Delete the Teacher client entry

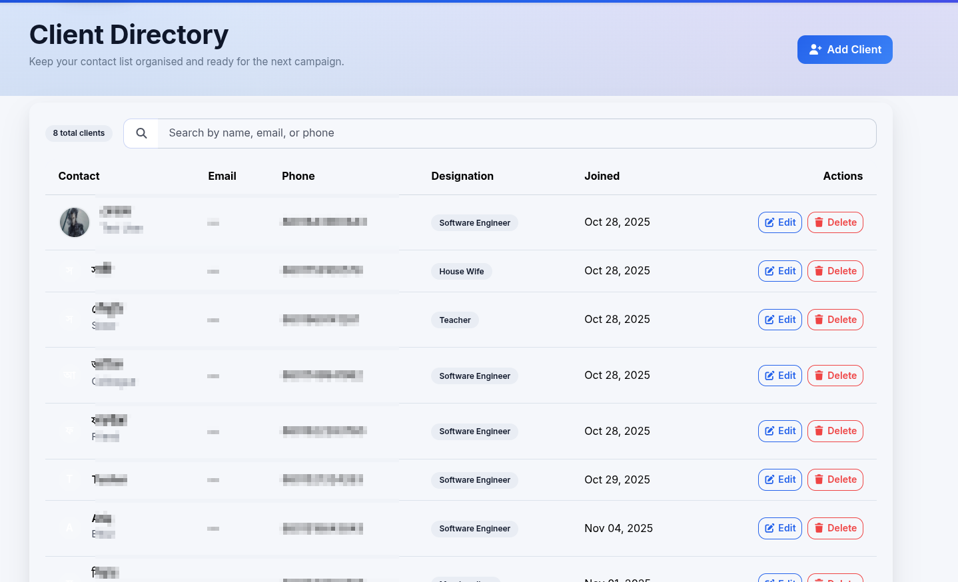tap(835, 320)
